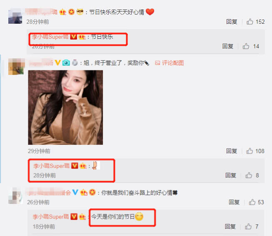Like the comment with 53 likes

click(252, 202)
